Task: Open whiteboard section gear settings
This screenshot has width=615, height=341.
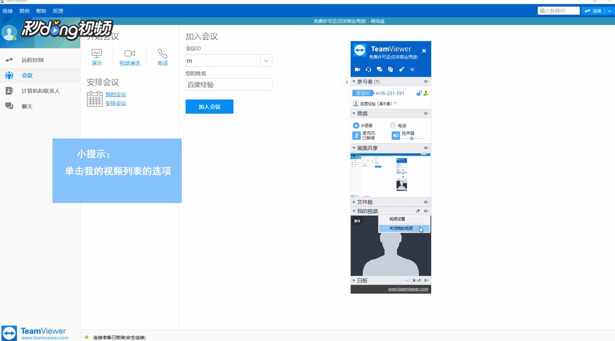Action: [x=426, y=281]
